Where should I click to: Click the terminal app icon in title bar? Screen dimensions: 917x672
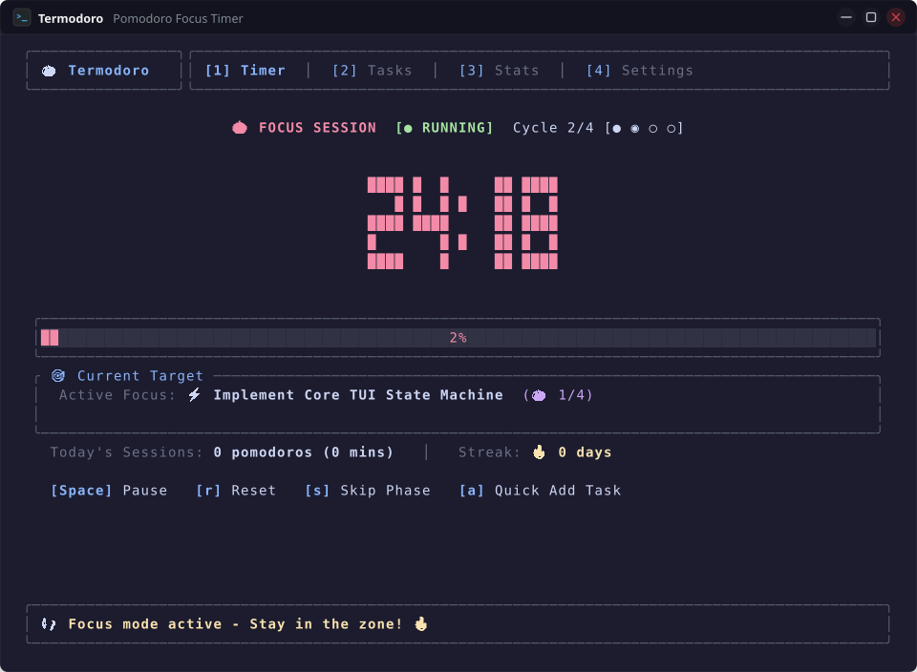point(22,18)
